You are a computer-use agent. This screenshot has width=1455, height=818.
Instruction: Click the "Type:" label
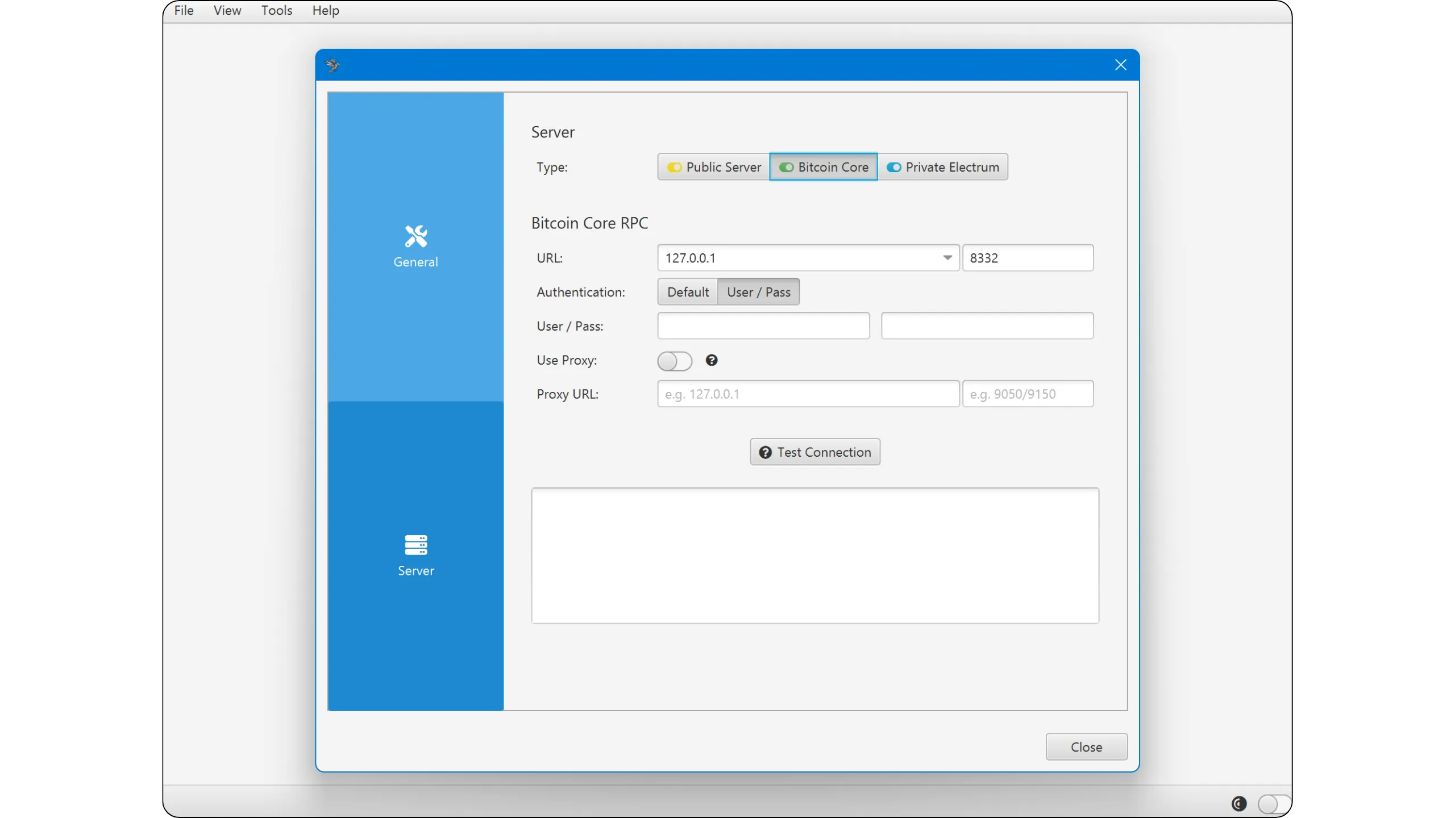click(x=552, y=168)
